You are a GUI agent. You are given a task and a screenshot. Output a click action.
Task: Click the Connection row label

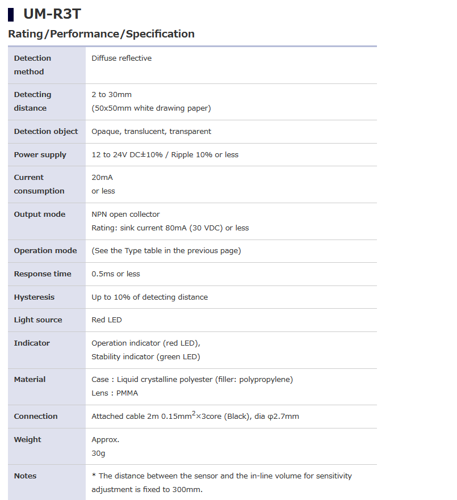coord(36,416)
